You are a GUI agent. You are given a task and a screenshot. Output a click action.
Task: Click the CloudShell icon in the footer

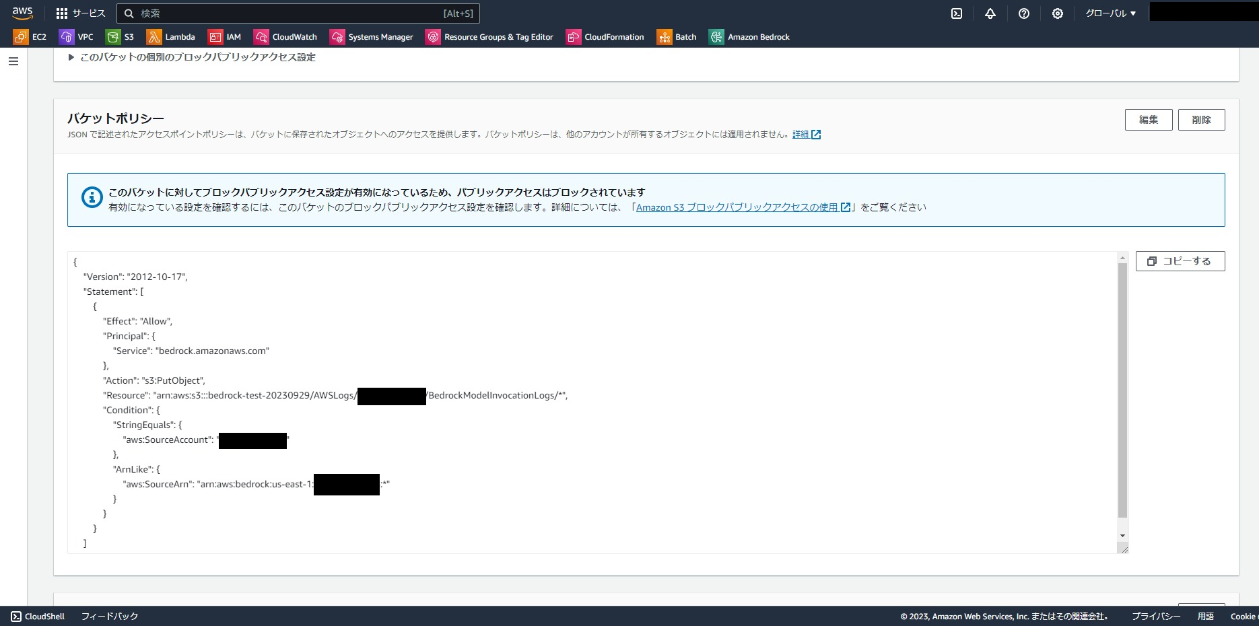point(16,616)
